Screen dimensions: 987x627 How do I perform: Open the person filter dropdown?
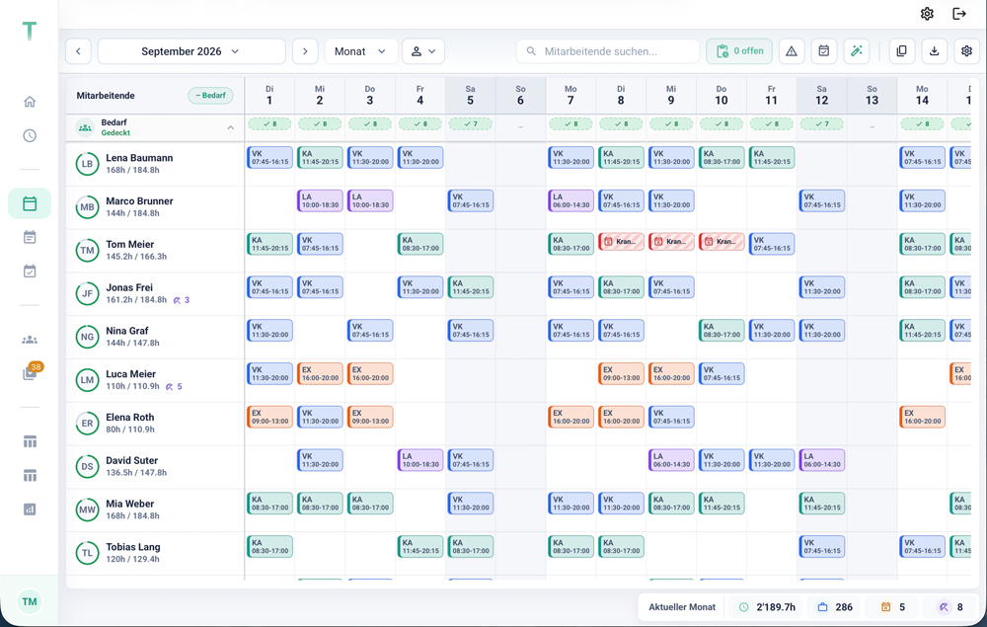(423, 51)
